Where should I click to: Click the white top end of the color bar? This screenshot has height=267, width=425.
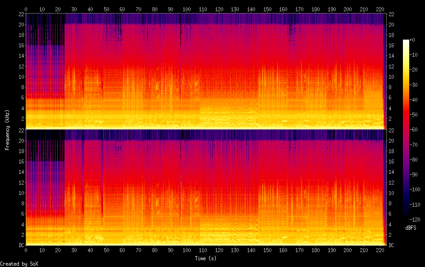(406, 42)
